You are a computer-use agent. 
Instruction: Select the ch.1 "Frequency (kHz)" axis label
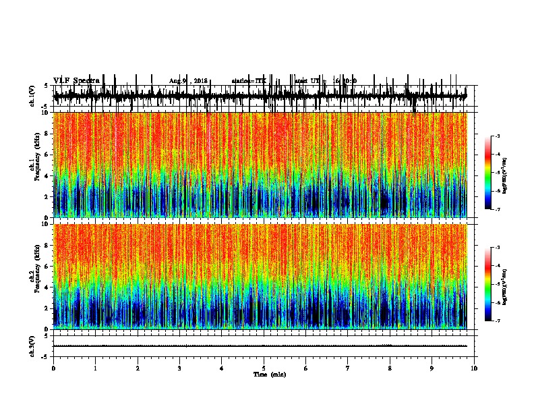pos(37,157)
